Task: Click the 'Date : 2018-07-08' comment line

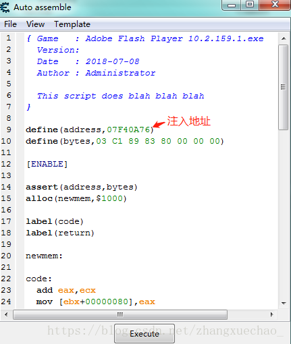Action: pyautogui.click(x=88, y=61)
